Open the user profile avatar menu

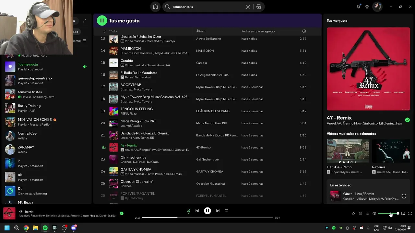coord(377,6)
